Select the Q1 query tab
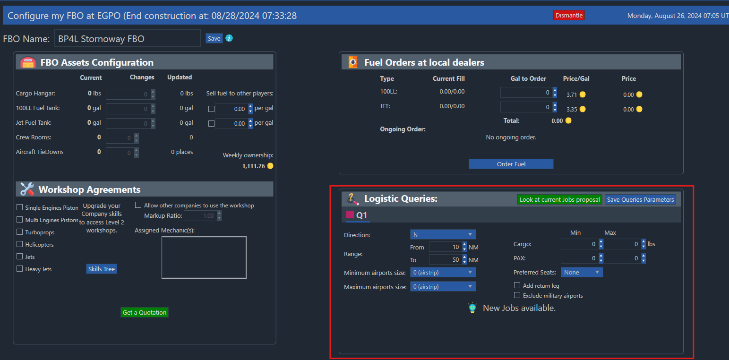This screenshot has width=729, height=360. (361, 215)
